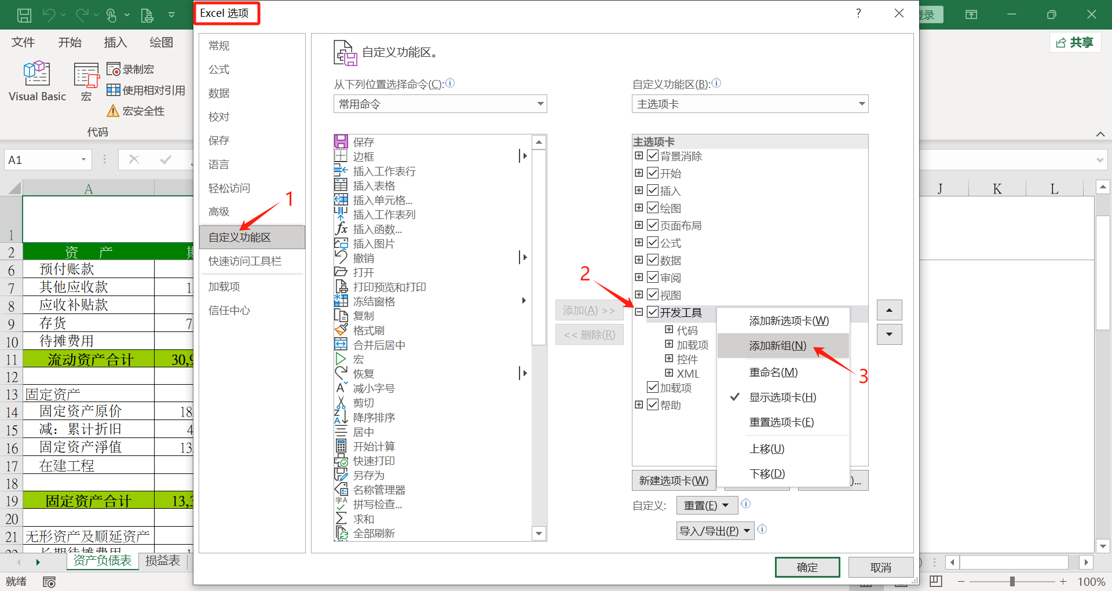Viewport: 1112px width, 591px height.
Task: Select 冻结窗格 command icon
Action: tap(341, 301)
